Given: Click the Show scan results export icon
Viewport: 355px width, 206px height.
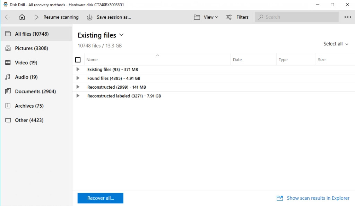Looking at the screenshot, I should tap(280, 198).
